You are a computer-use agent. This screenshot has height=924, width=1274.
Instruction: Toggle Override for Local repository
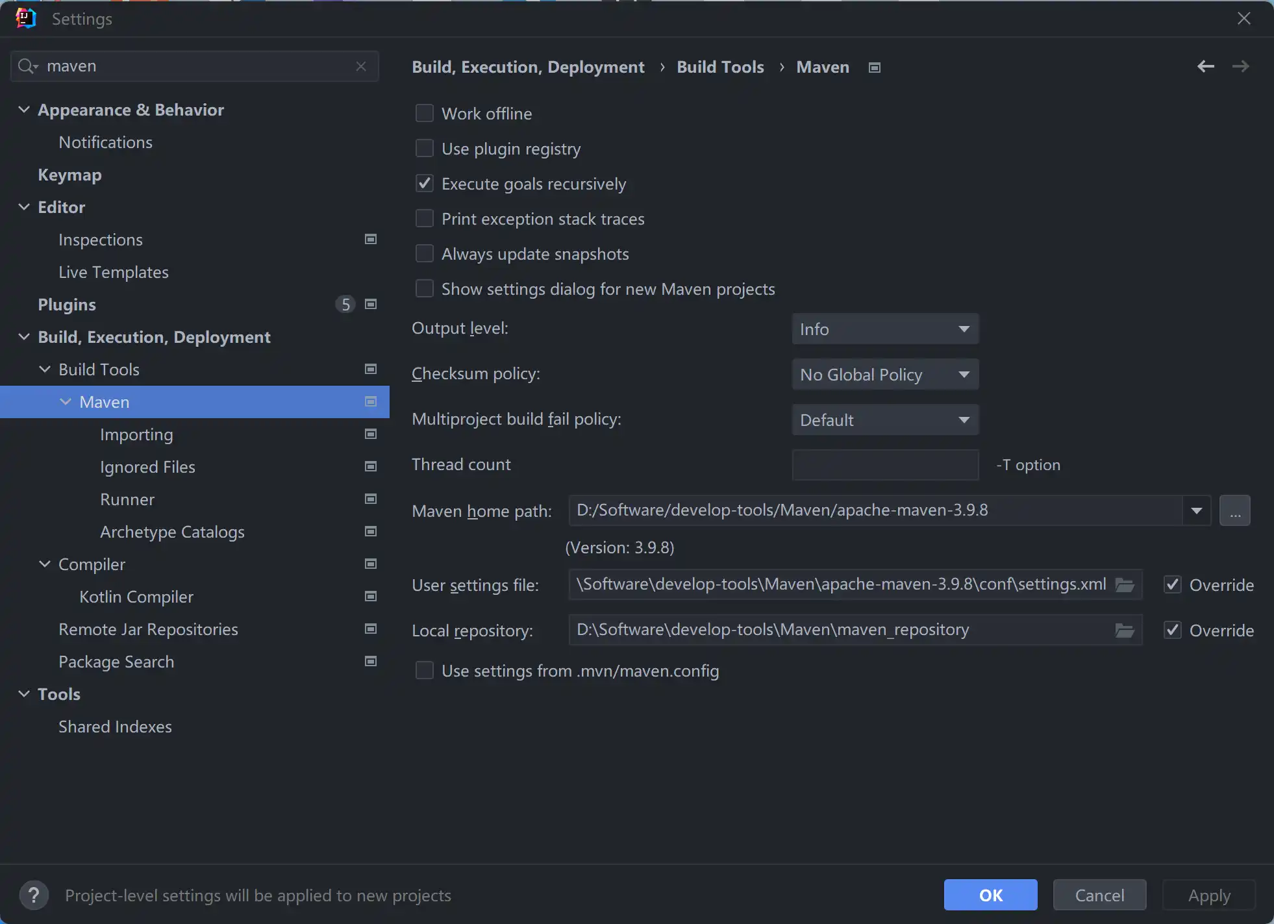pyautogui.click(x=1173, y=630)
